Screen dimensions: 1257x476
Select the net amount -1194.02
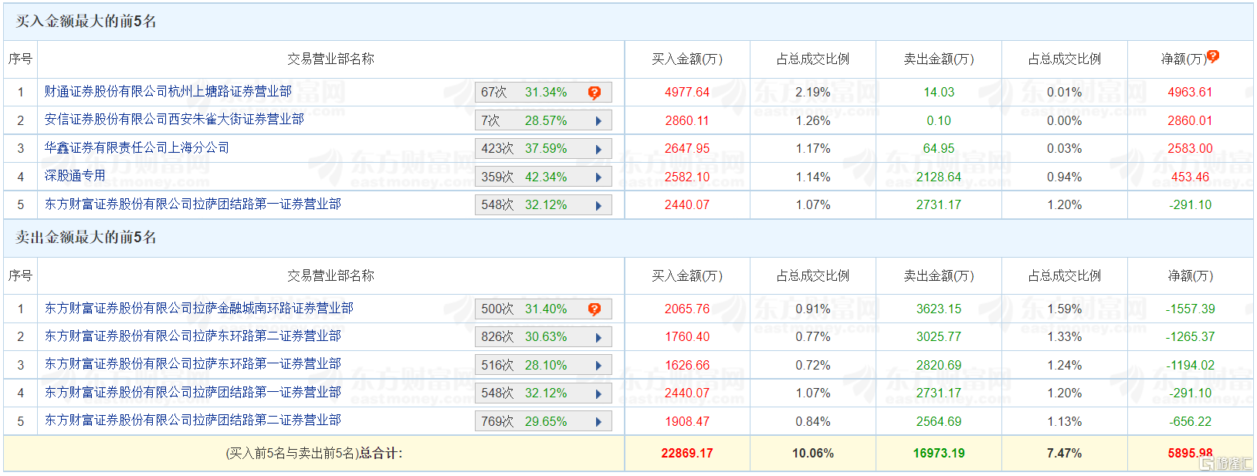point(1190,365)
